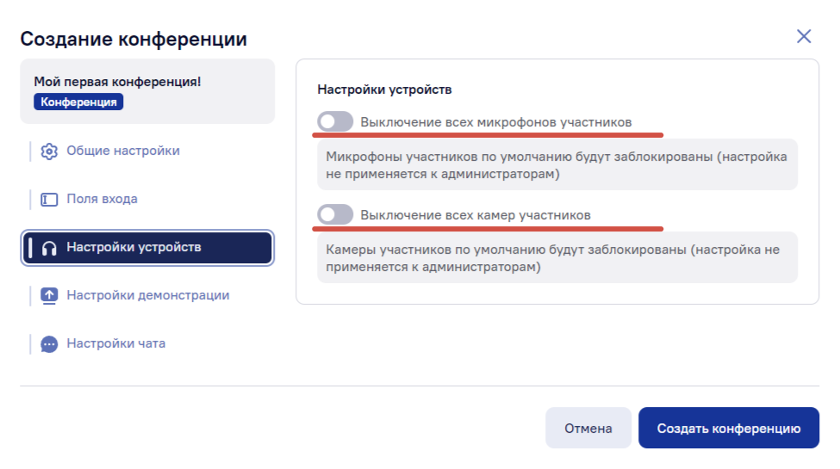Click the Мой первая конференция! title card

147,91
